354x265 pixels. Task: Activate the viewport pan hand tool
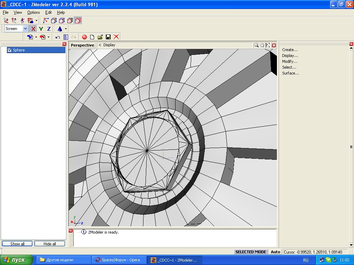(262, 45)
